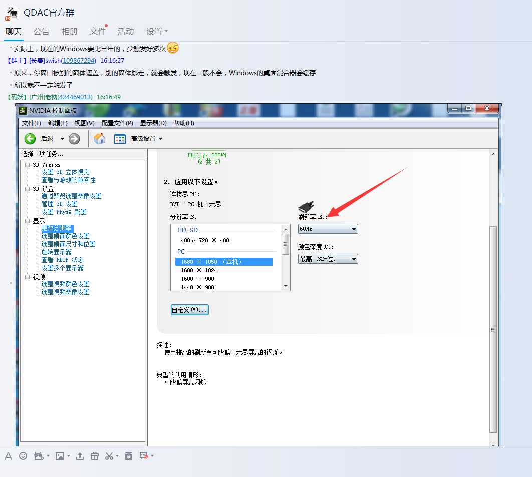Open the 显示器(D) menu
The width and height of the screenshot is (532, 477).
click(x=153, y=123)
